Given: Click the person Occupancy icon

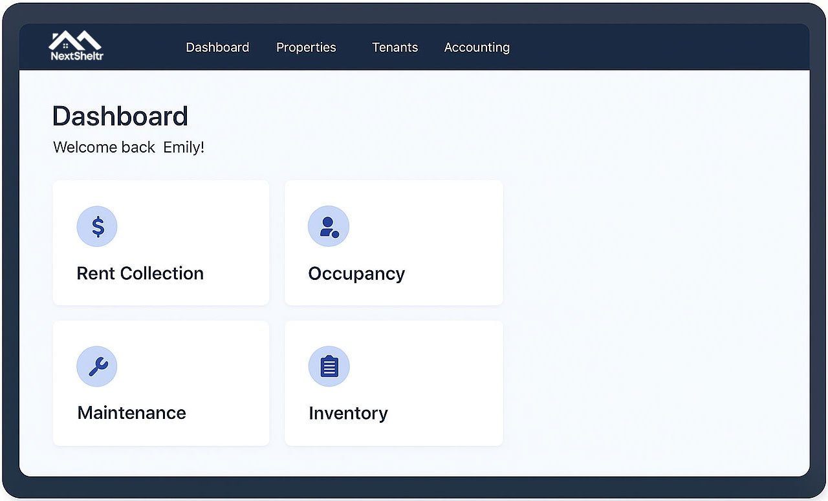Looking at the screenshot, I should tap(329, 226).
